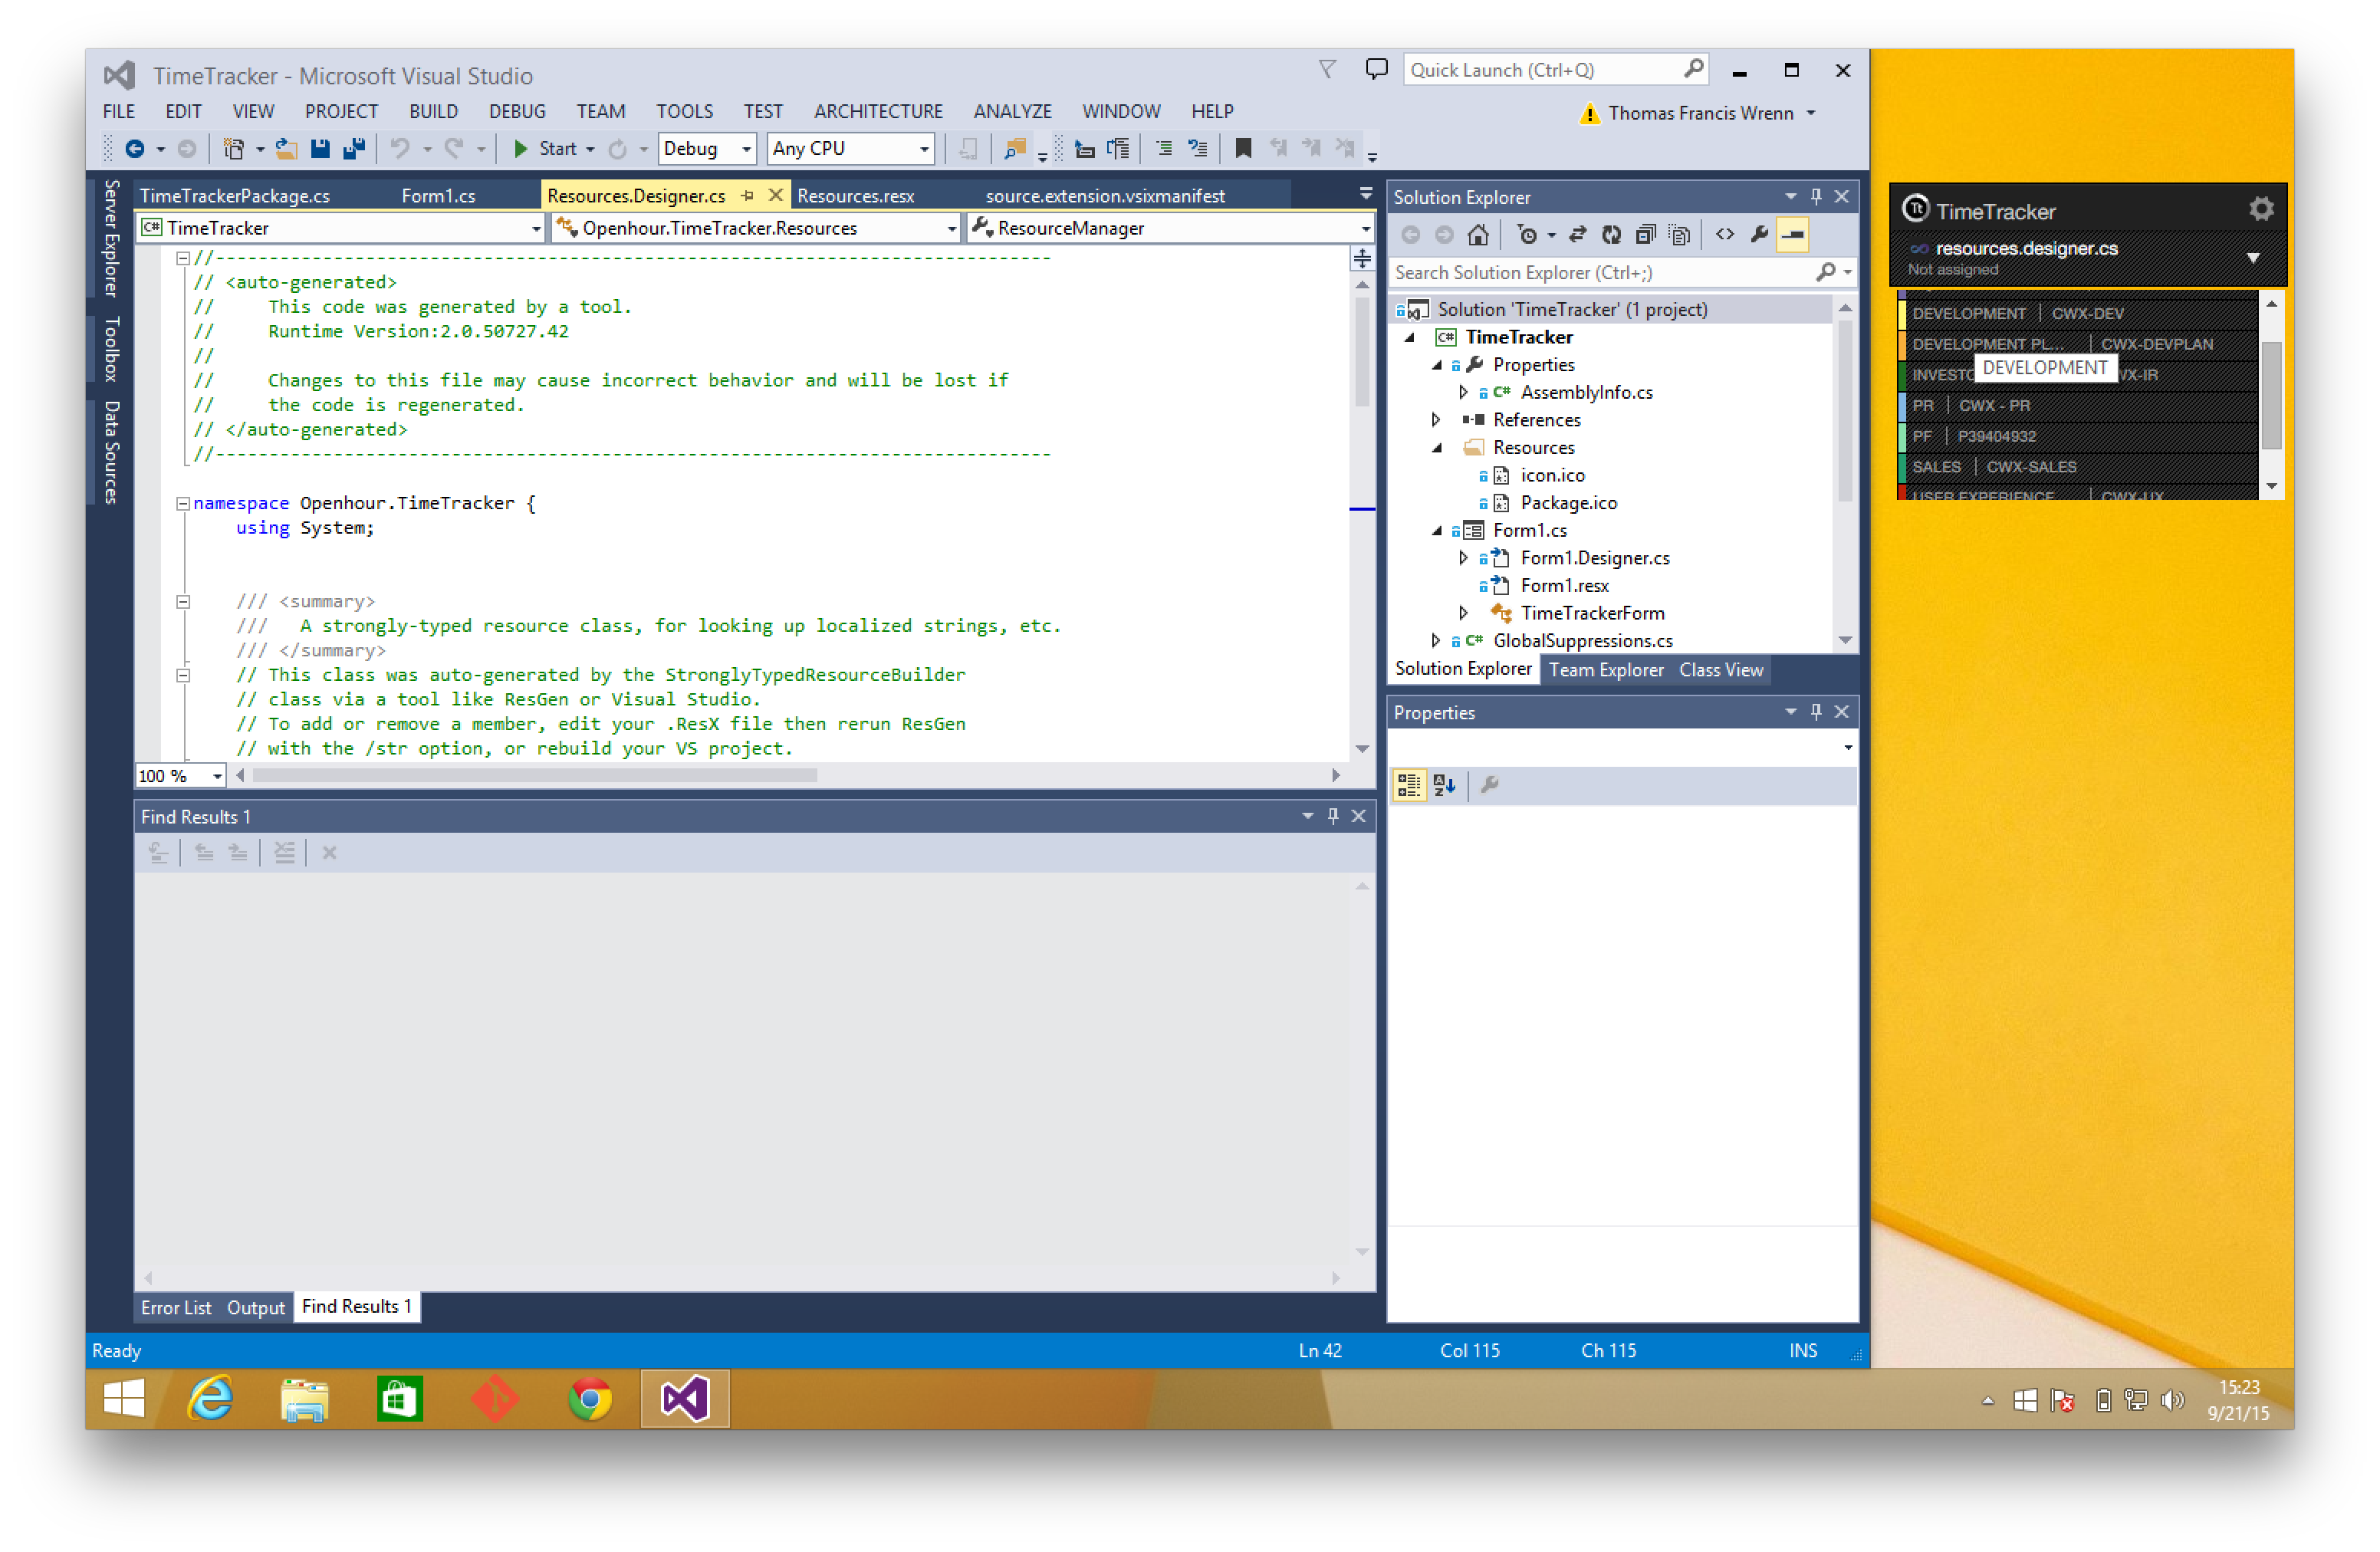Click the Start debugging icon
The image size is (2380, 1552).
click(x=521, y=148)
